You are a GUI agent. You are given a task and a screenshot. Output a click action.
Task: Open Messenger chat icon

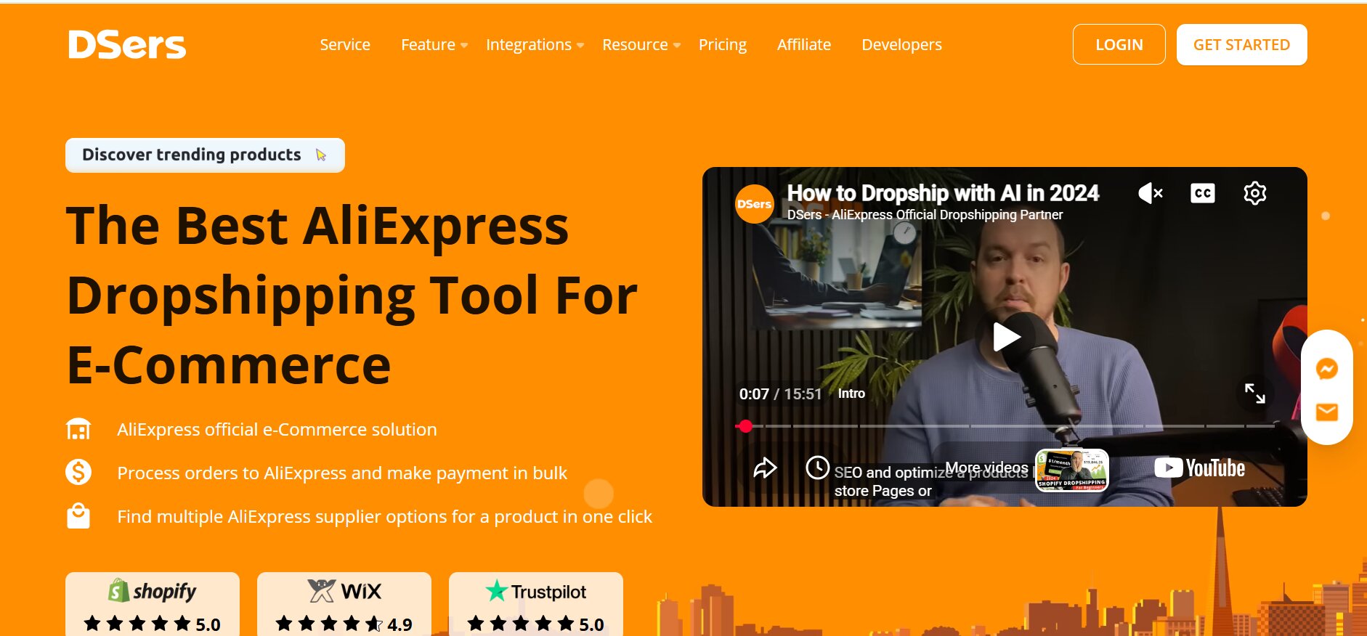tap(1327, 369)
